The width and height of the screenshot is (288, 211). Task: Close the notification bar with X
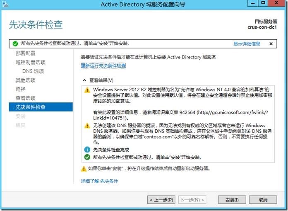[x=271, y=44]
